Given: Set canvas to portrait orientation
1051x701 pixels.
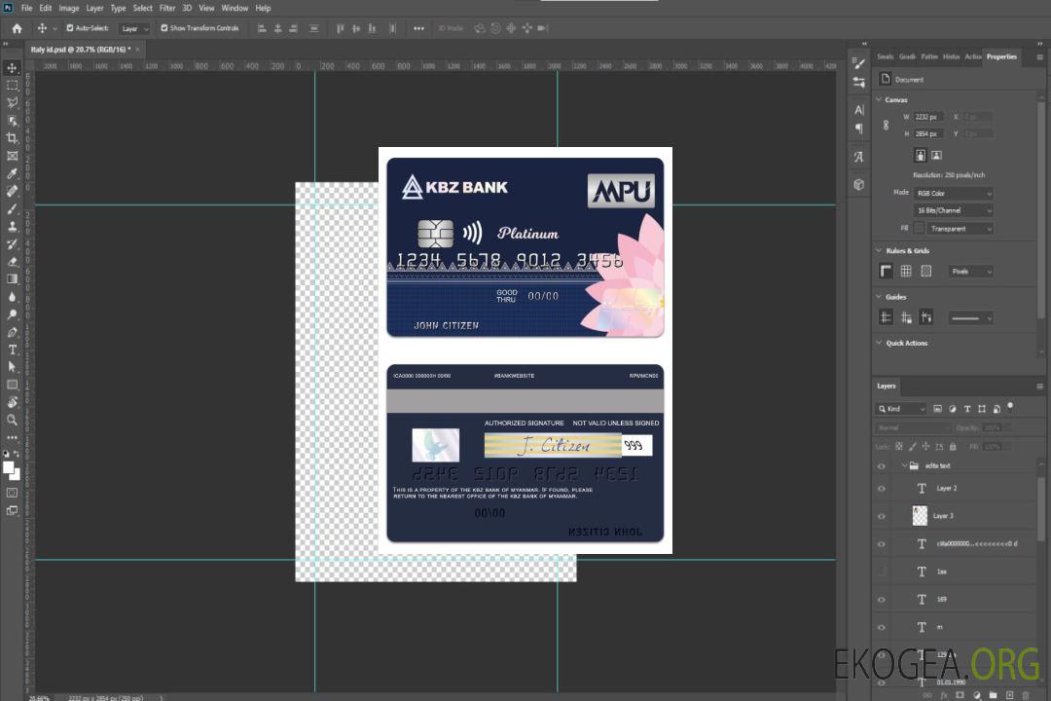Looking at the screenshot, I should click(x=921, y=155).
